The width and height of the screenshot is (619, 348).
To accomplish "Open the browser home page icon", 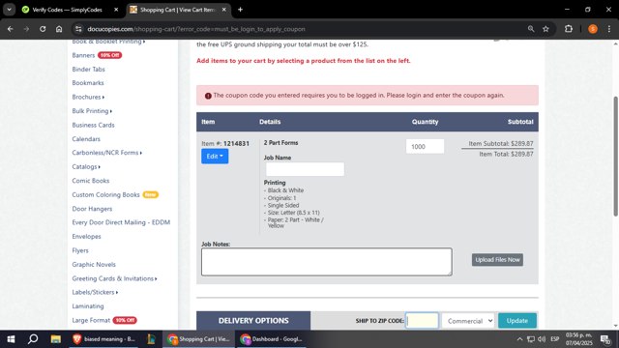I will (x=59, y=29).
